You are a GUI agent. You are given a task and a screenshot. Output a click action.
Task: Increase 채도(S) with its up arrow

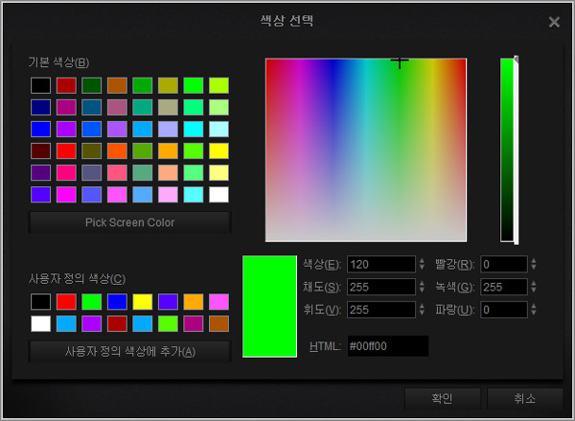click(422, 283)
